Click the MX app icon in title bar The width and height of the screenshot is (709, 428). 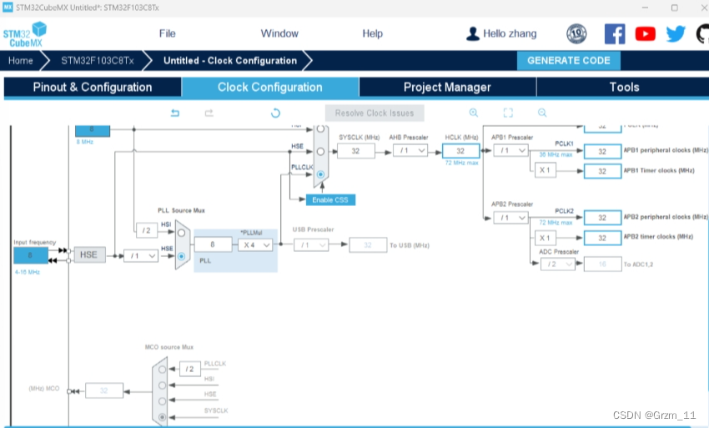point(8,8)
